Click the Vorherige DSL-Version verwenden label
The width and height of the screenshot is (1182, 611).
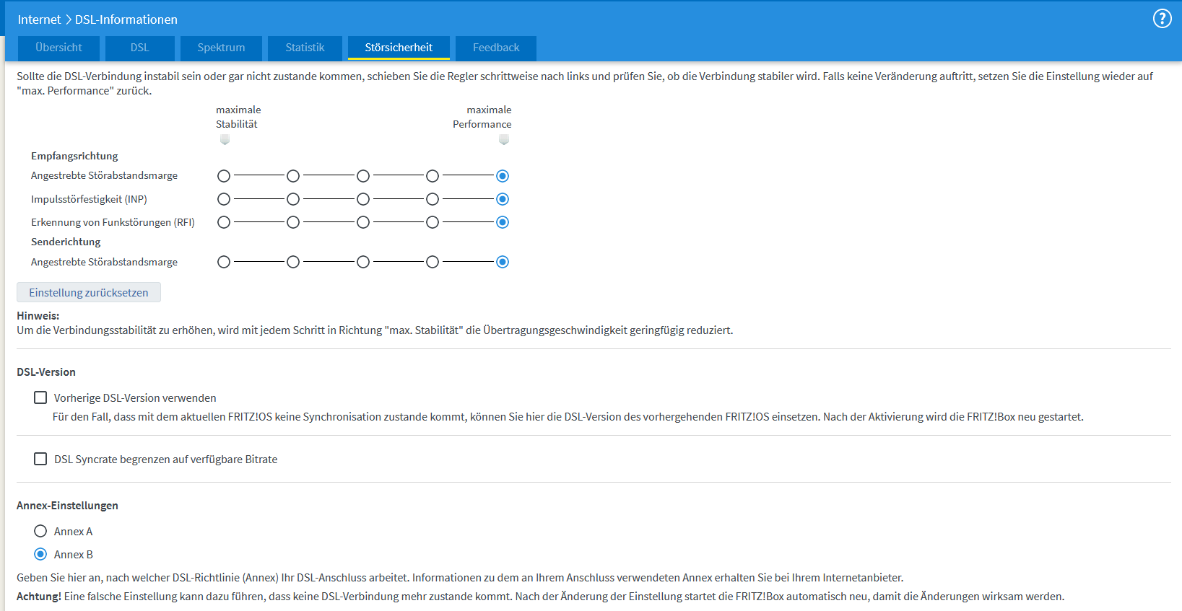tap(135, 397)
